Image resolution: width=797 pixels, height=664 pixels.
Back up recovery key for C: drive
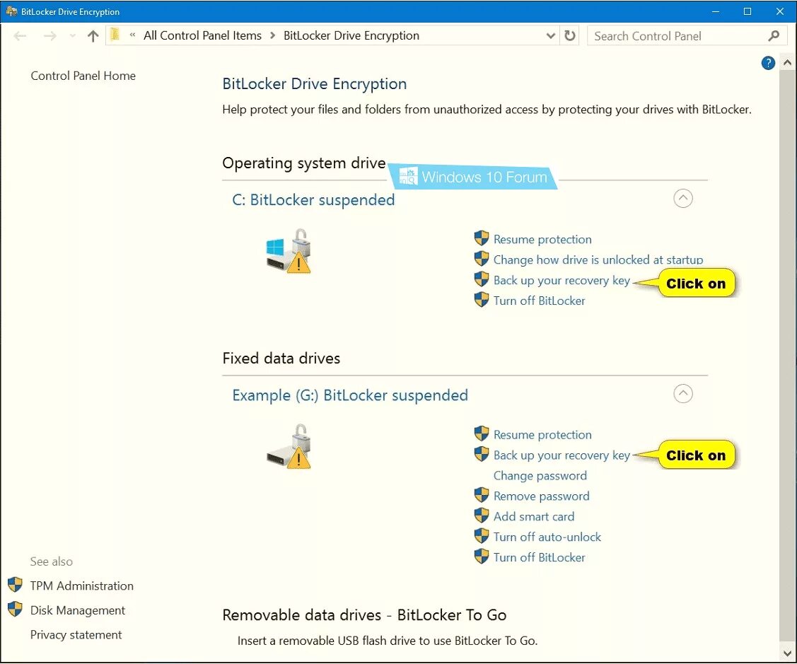562,281
